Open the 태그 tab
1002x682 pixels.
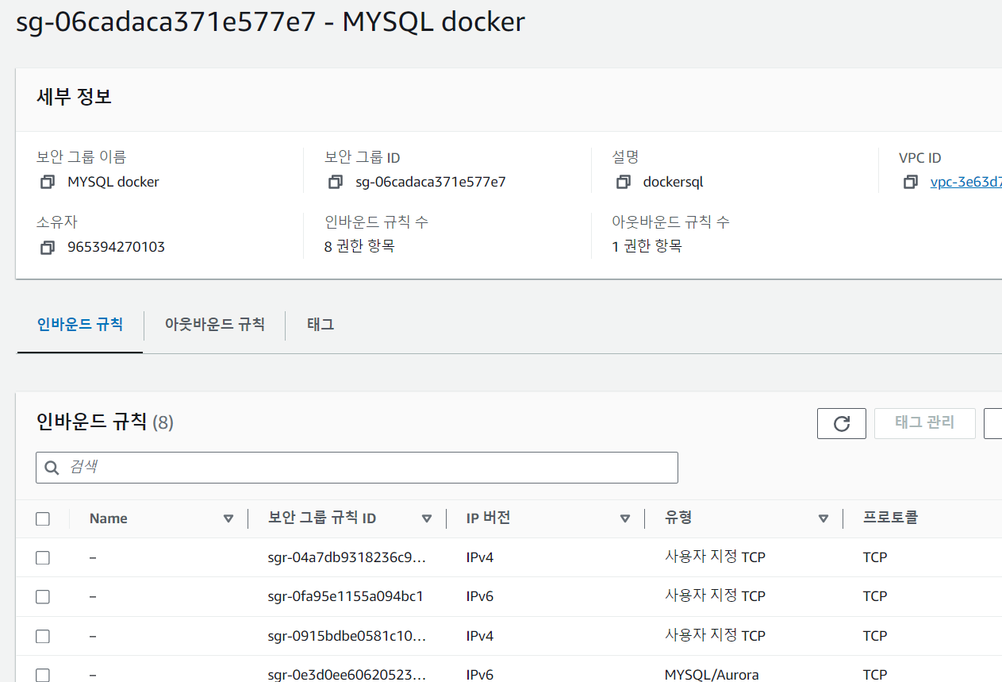click(x=321, y=324)
